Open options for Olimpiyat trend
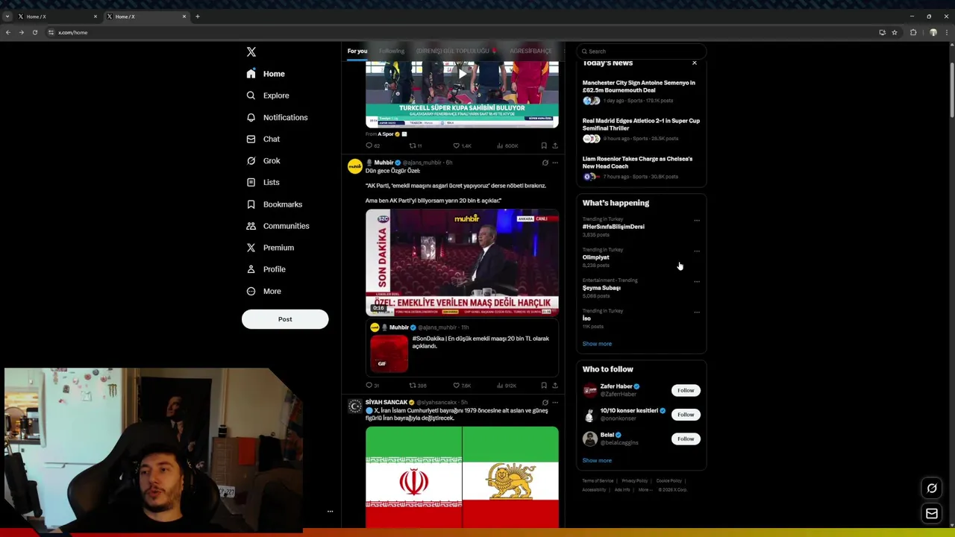 click(x=697, y=251)
